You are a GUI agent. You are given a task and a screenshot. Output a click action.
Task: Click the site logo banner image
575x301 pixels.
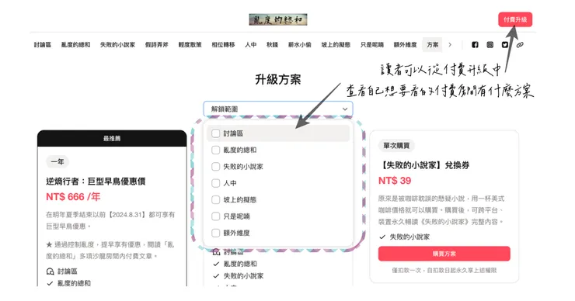coord(278,19)
